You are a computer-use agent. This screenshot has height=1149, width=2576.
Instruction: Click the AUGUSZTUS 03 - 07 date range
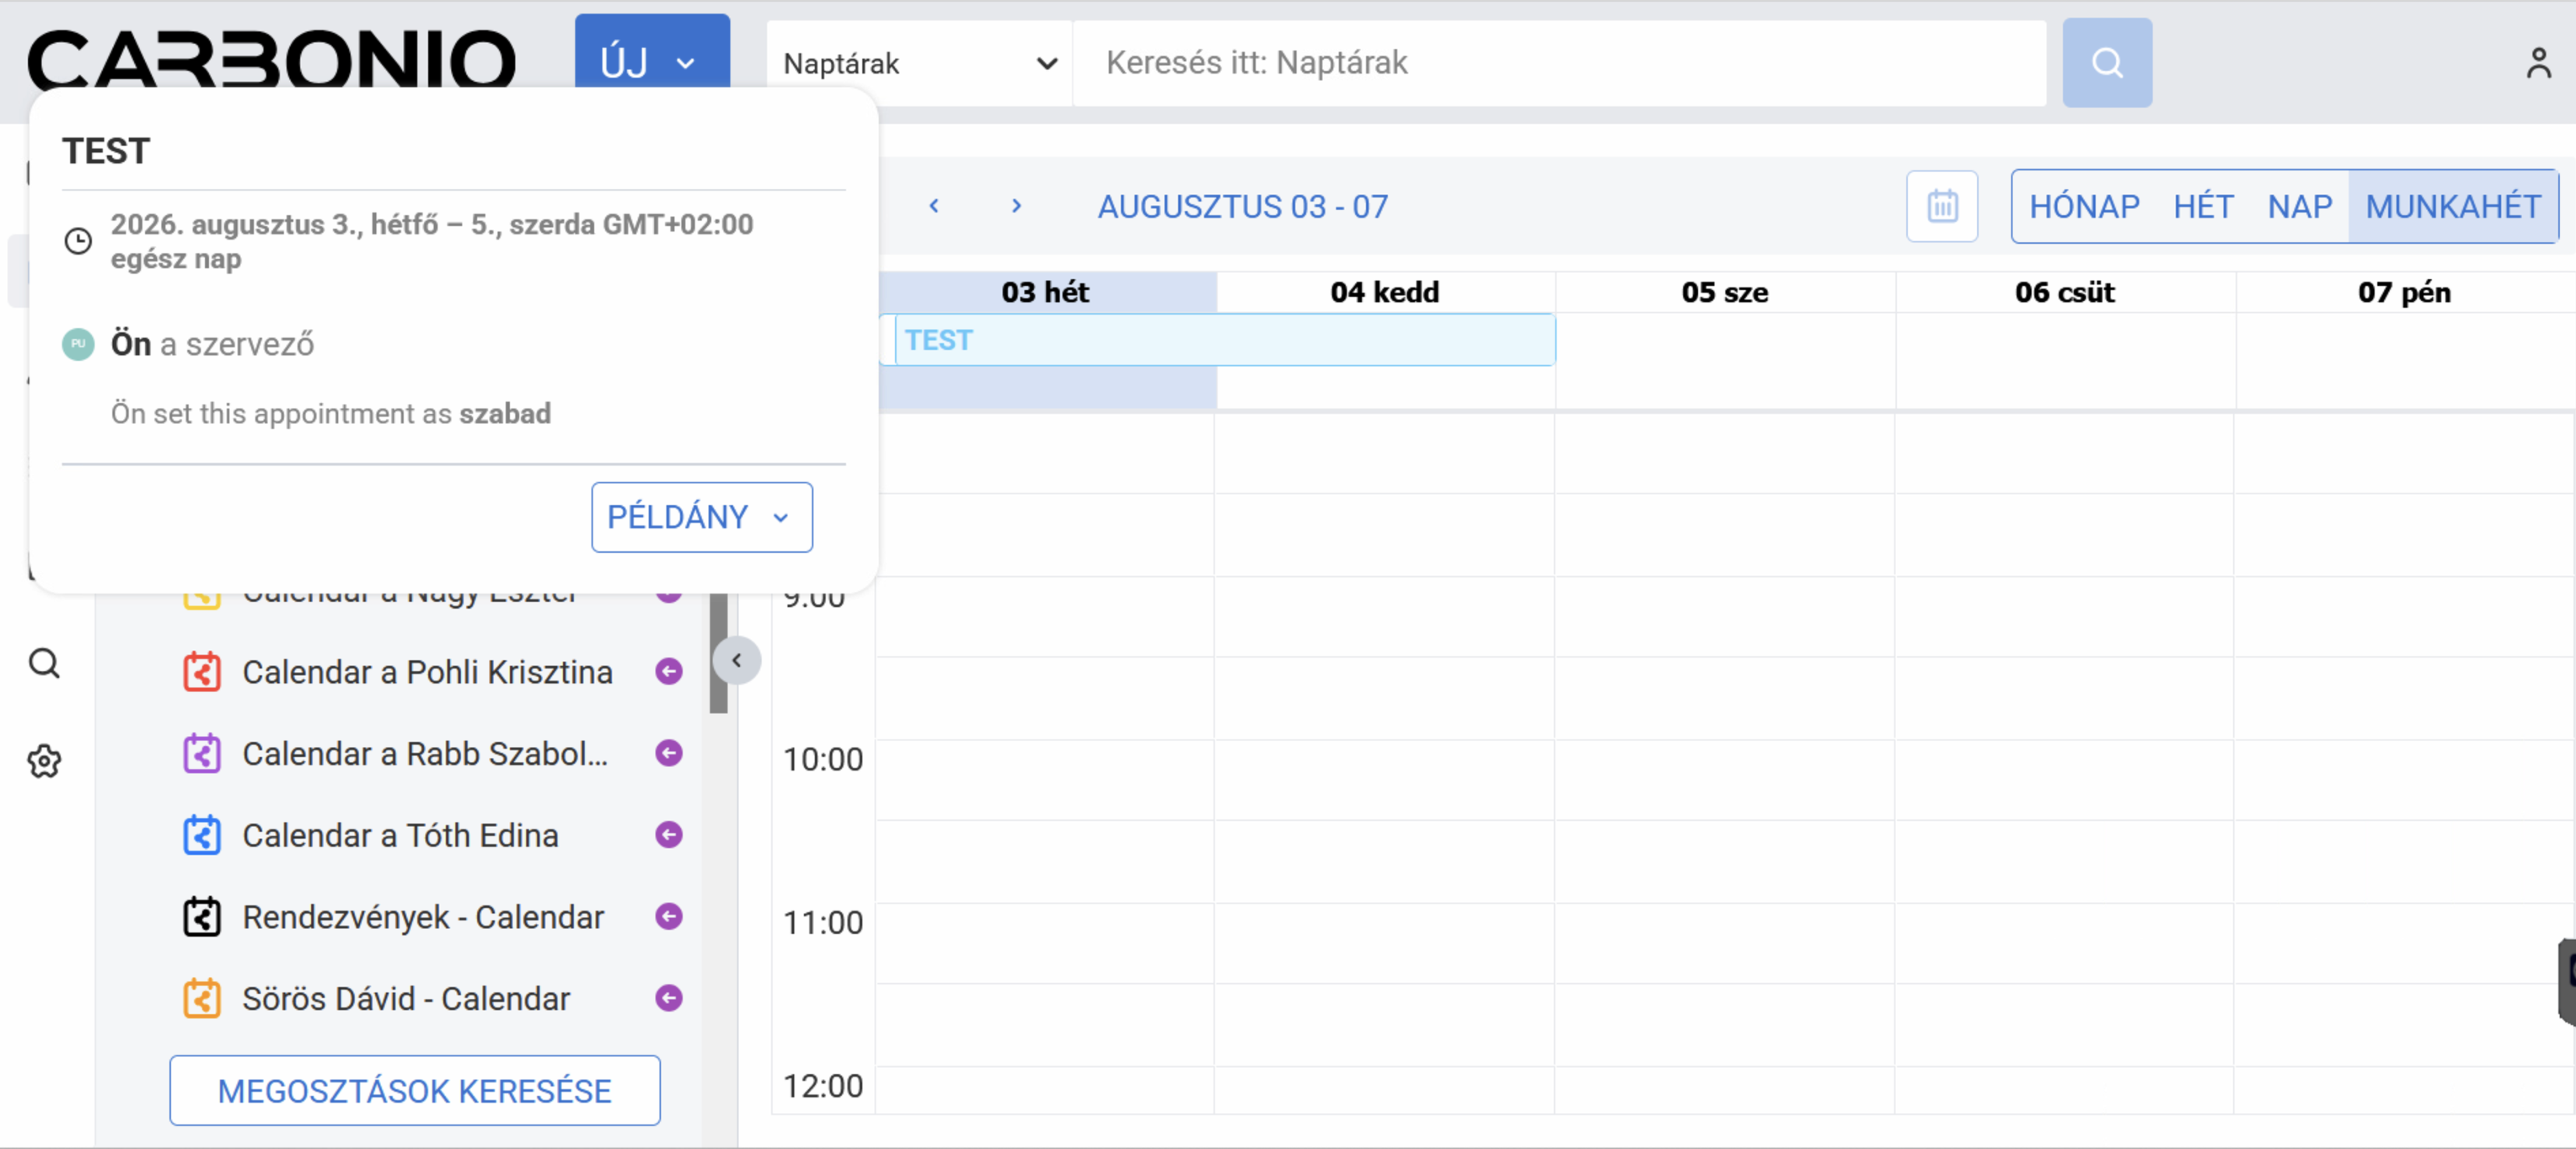pyautogui.click(x=1243, y=206)
